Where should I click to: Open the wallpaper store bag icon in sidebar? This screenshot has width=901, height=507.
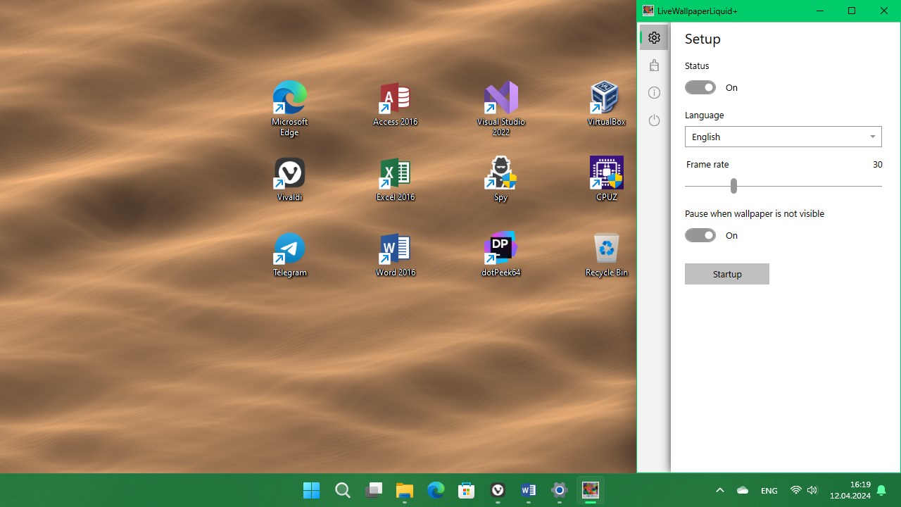[x=654, y=65]
